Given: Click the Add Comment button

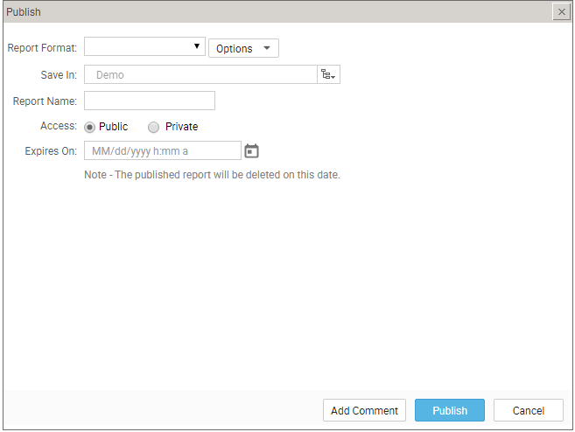Looking at the screenshot, I should click(x=364, y=410).
